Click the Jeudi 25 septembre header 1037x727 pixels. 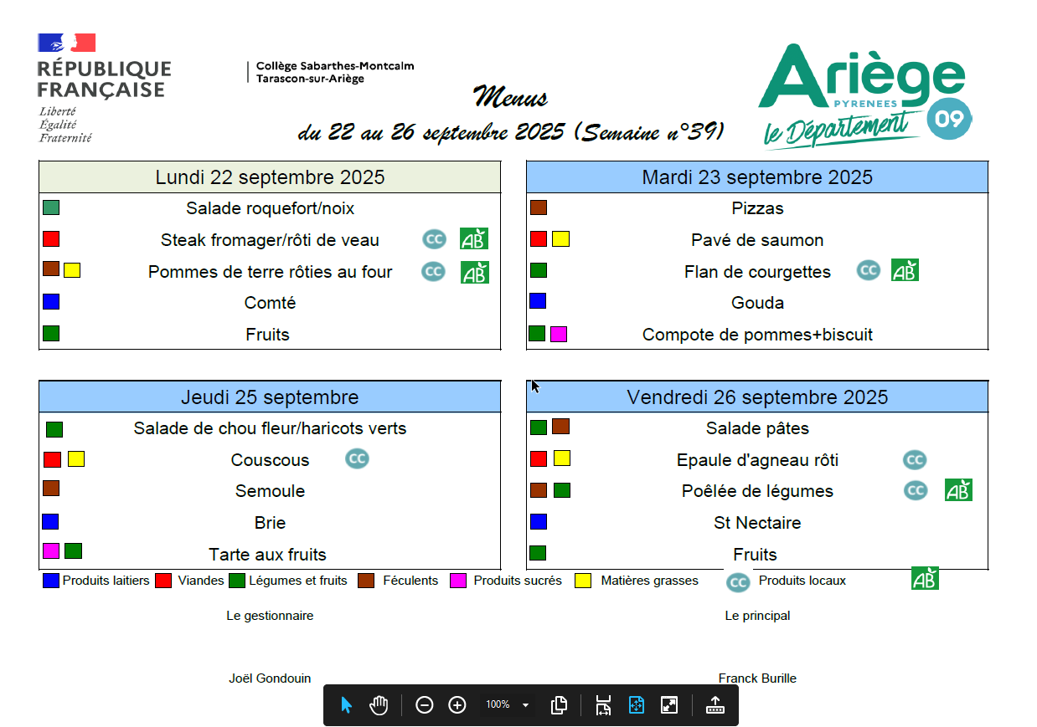click(x=270, y=397)
